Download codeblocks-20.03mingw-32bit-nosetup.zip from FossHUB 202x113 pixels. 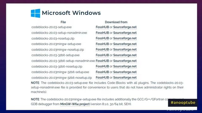[102, 78]
